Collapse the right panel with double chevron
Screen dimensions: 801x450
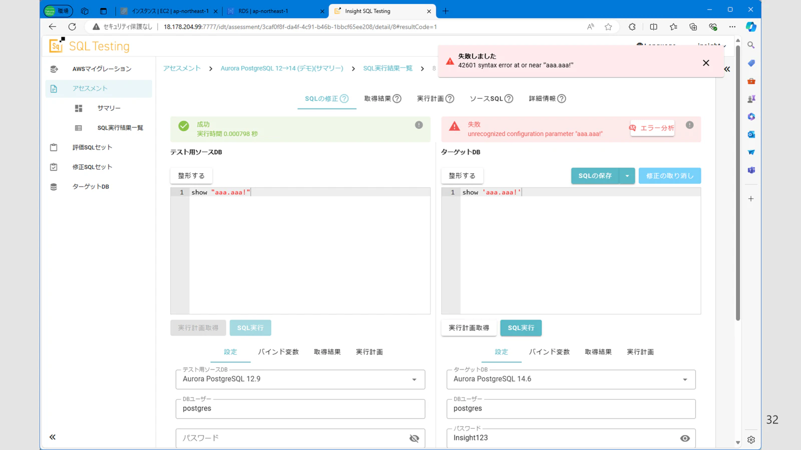pyautogui.click(x=727, y=69)
